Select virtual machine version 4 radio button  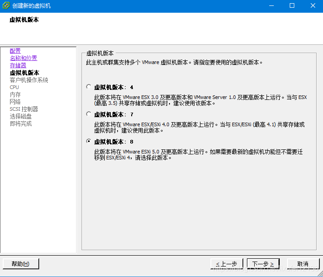click(x=89, y=87)
